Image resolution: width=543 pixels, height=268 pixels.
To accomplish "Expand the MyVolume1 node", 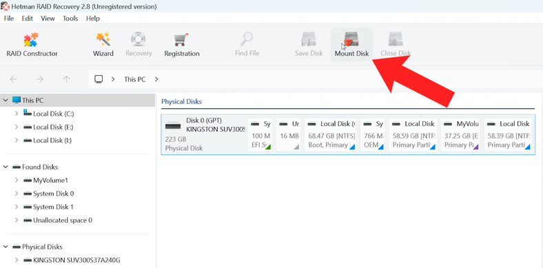I will click(17, 181).
